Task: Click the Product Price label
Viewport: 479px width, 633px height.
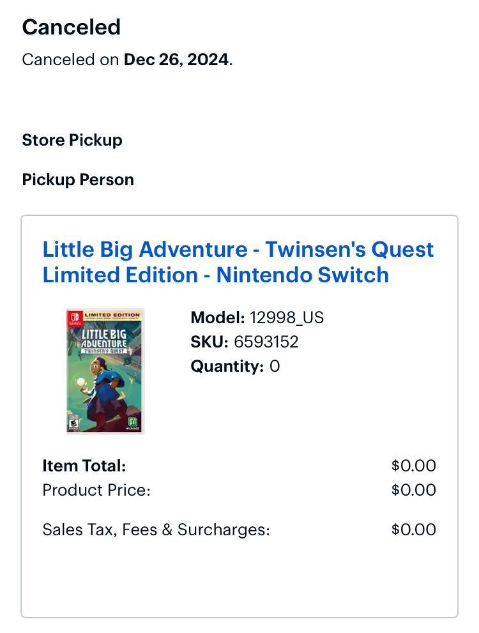Action: (96, 490)
